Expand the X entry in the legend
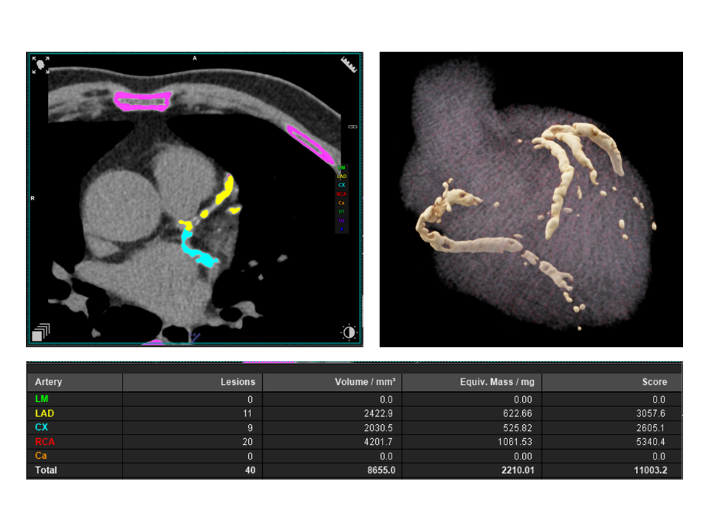 coord(341,229)
